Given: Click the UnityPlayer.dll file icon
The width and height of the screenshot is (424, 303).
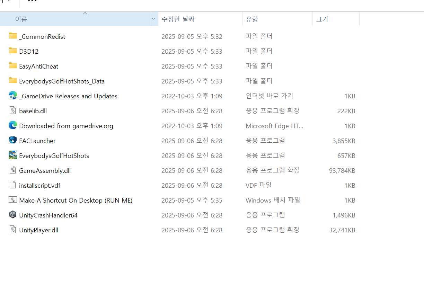Looking at the screenshot, I should (13, 230).
